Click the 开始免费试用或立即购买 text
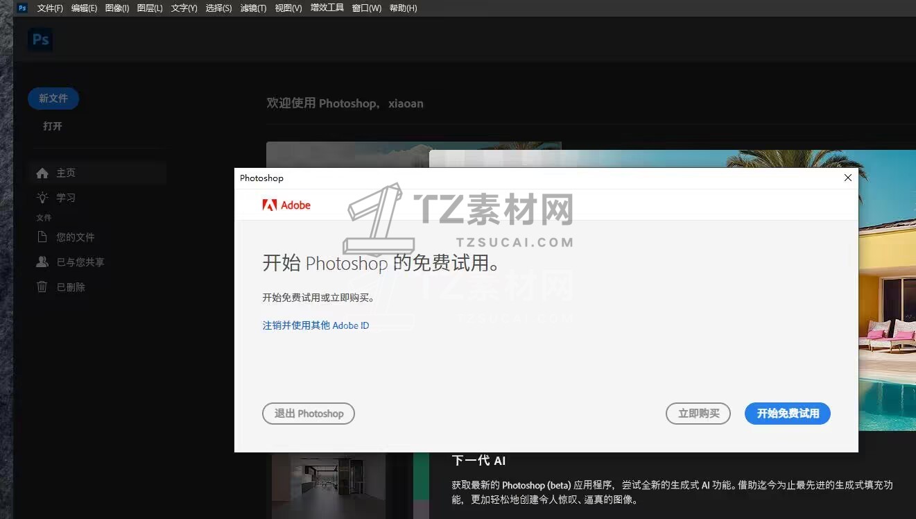Image resolution: width=916 pixels, height=519 pixels. (318, 298)
